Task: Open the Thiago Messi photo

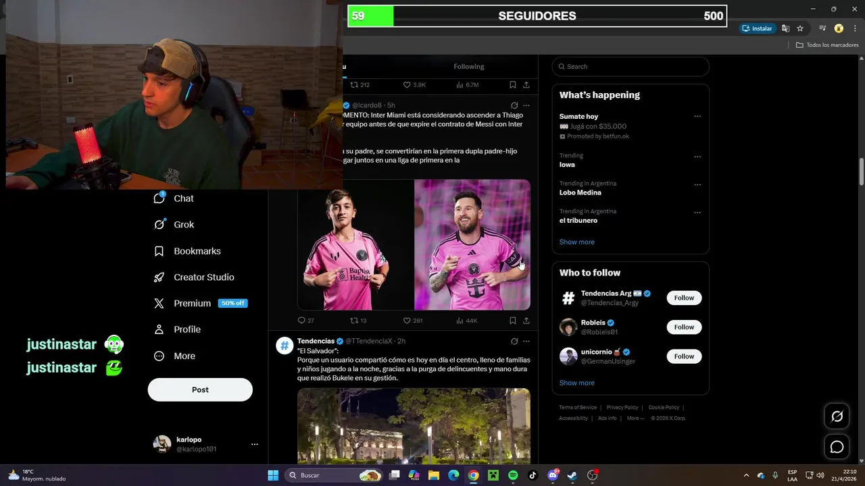Action: click(355, 245)
